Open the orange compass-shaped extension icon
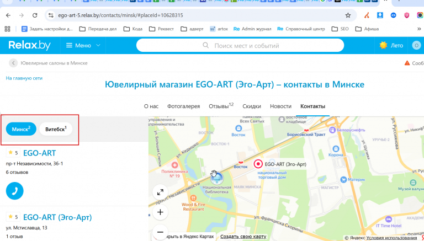Viewport: 424px width, 241px height. click(367, 15)
